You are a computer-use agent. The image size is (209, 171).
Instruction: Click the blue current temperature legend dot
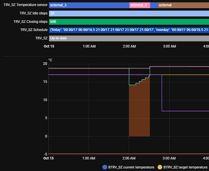(105, 167)
